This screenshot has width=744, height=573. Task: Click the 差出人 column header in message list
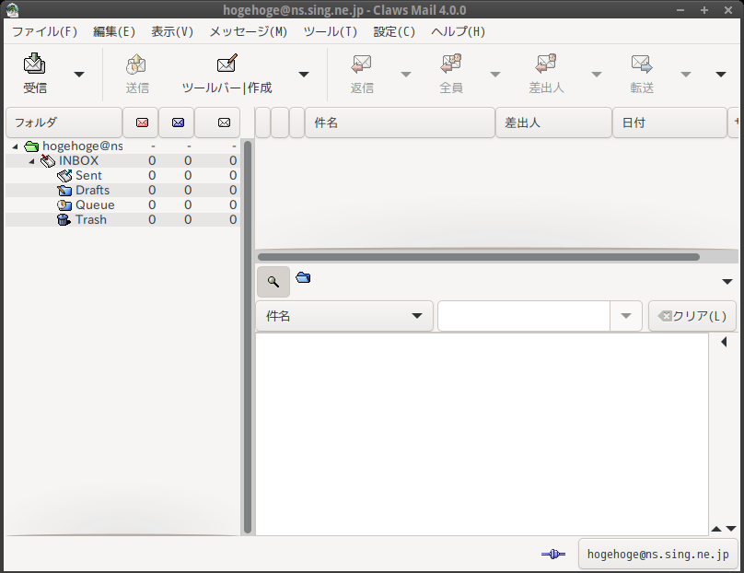(x=553, y=123)
